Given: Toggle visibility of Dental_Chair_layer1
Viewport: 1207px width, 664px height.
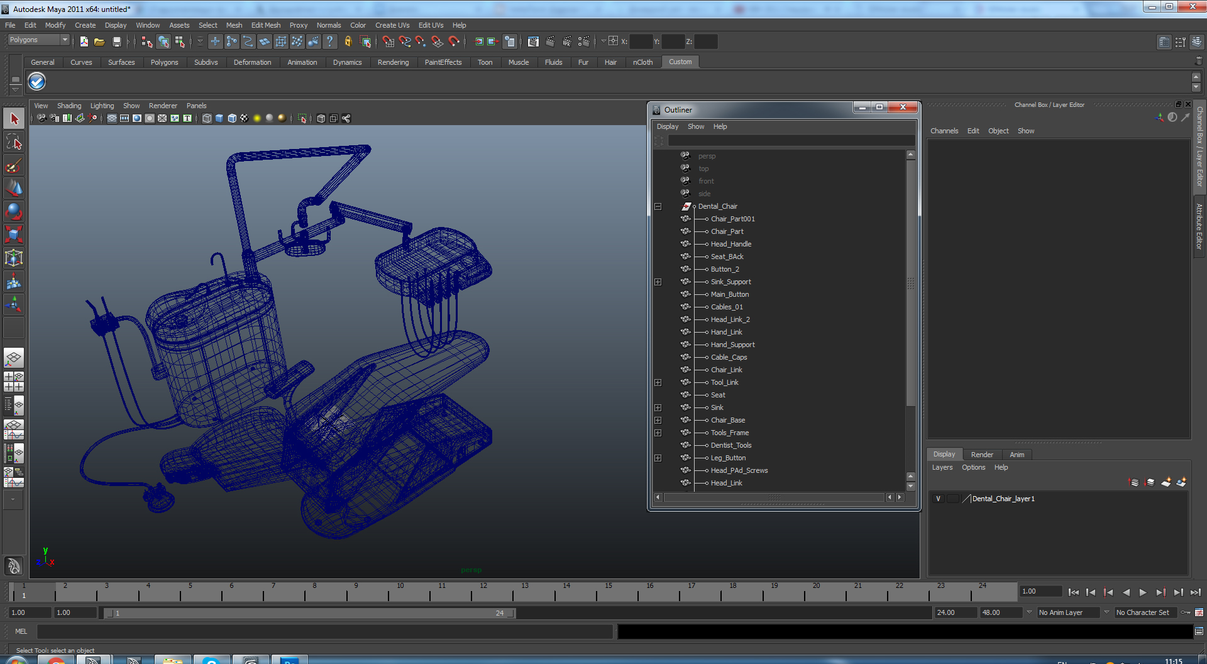Looking at the screenshot, I should pyautogui.click(x=938, y=499).
